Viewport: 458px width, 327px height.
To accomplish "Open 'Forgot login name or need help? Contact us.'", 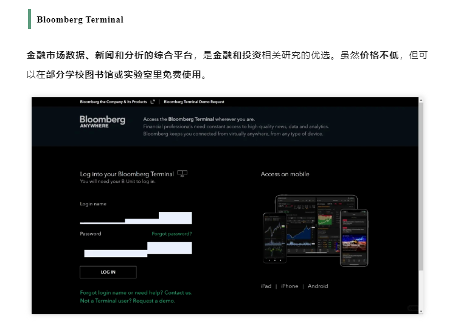I will coord(136,292).
